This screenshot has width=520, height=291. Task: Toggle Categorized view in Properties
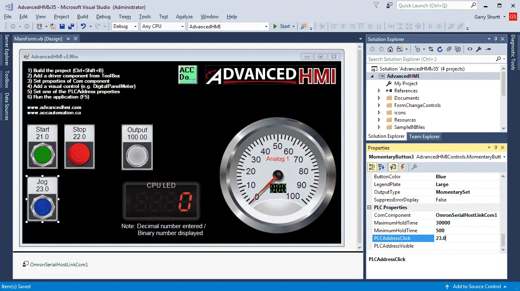[x=372, y=167]
